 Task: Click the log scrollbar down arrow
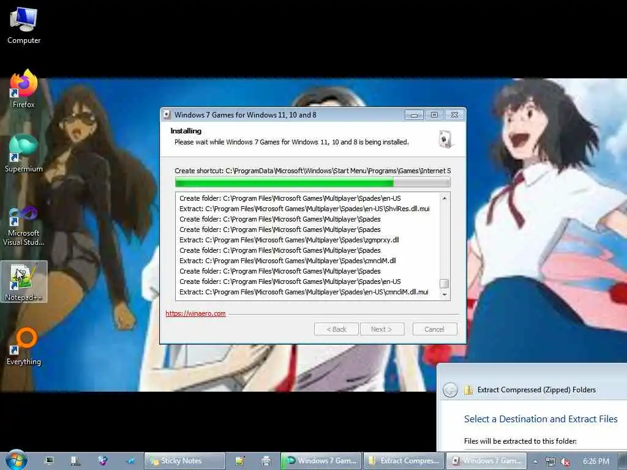(445, 295)
